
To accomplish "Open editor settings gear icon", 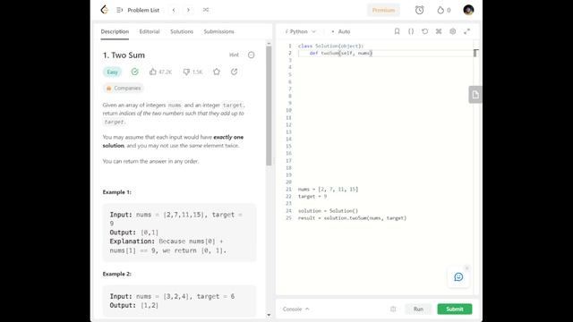I will coord(452,32).
